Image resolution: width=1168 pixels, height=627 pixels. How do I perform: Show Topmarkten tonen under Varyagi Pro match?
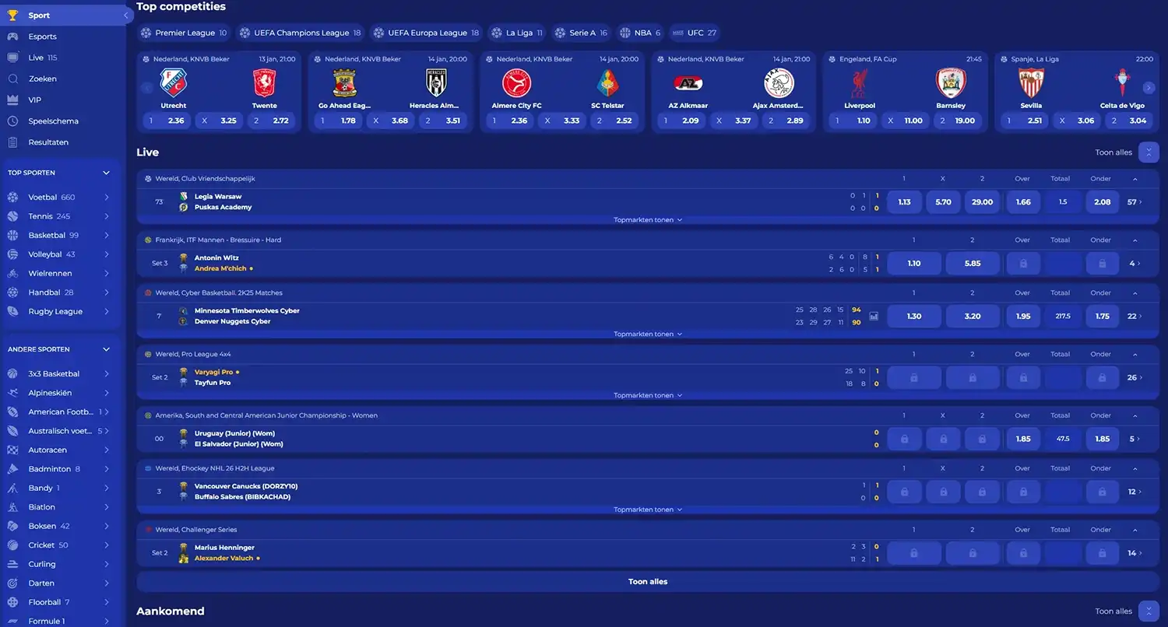coord(648,395)
